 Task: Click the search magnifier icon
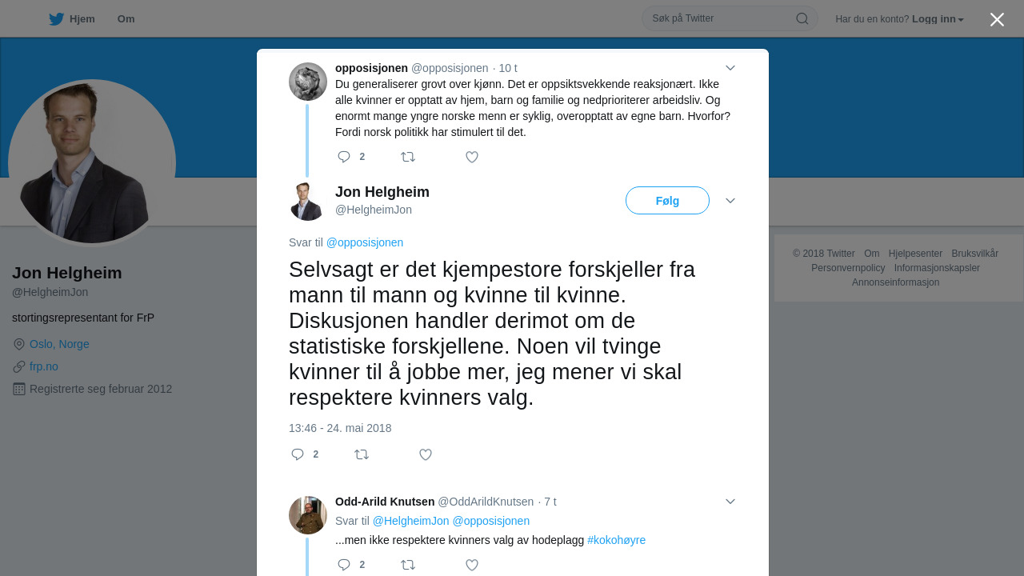point(802,18)
